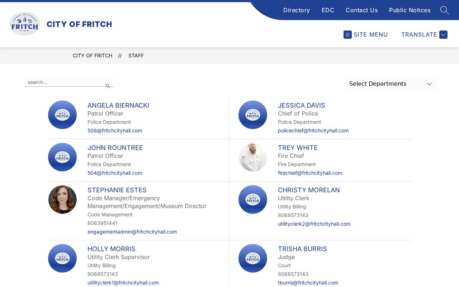Open Trisha Burris's name link
Screen dimensions: 459x287
302,249
